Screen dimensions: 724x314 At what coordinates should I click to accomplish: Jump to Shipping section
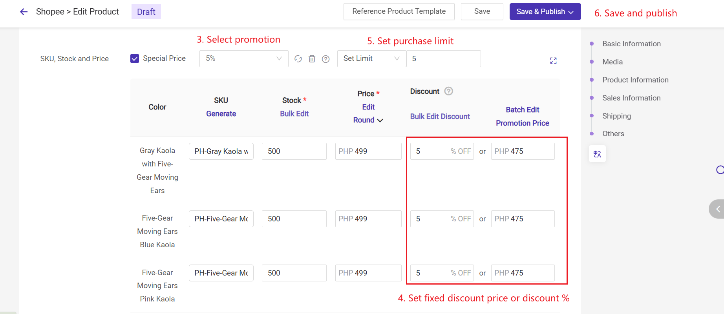click(616, 116)
